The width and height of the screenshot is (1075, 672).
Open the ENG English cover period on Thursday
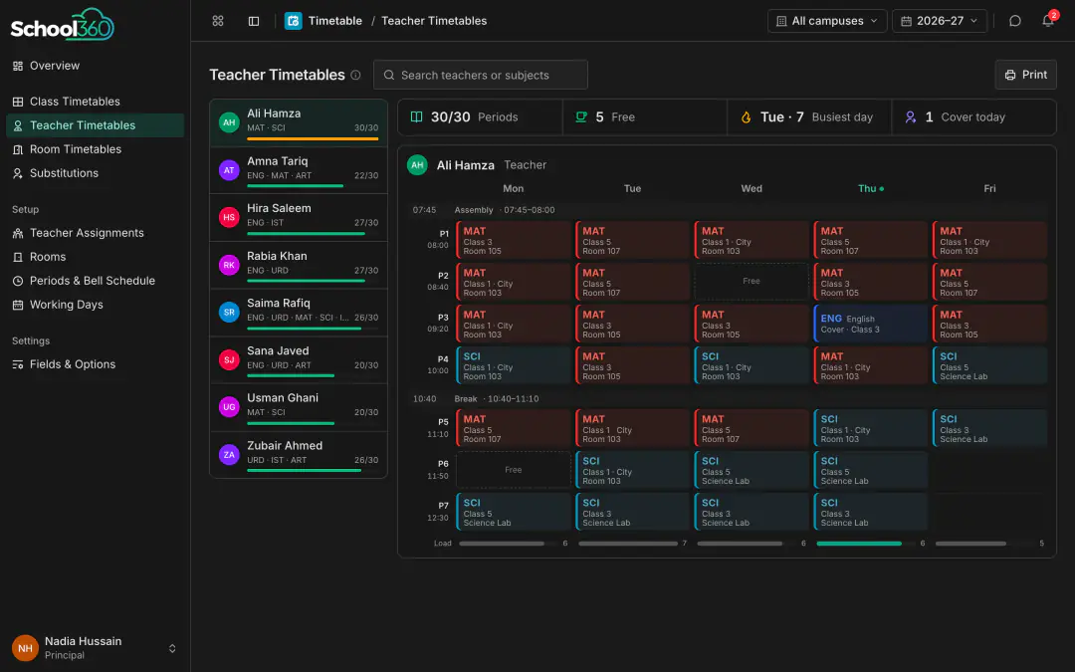[870, 324]
